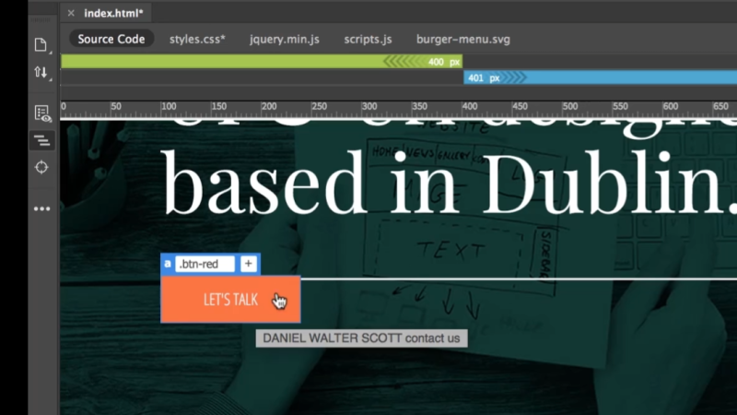The width and height of the screenshot is (737, 415).
Task: Click the File Management arrows icon
Action: (x=41, y=73)
